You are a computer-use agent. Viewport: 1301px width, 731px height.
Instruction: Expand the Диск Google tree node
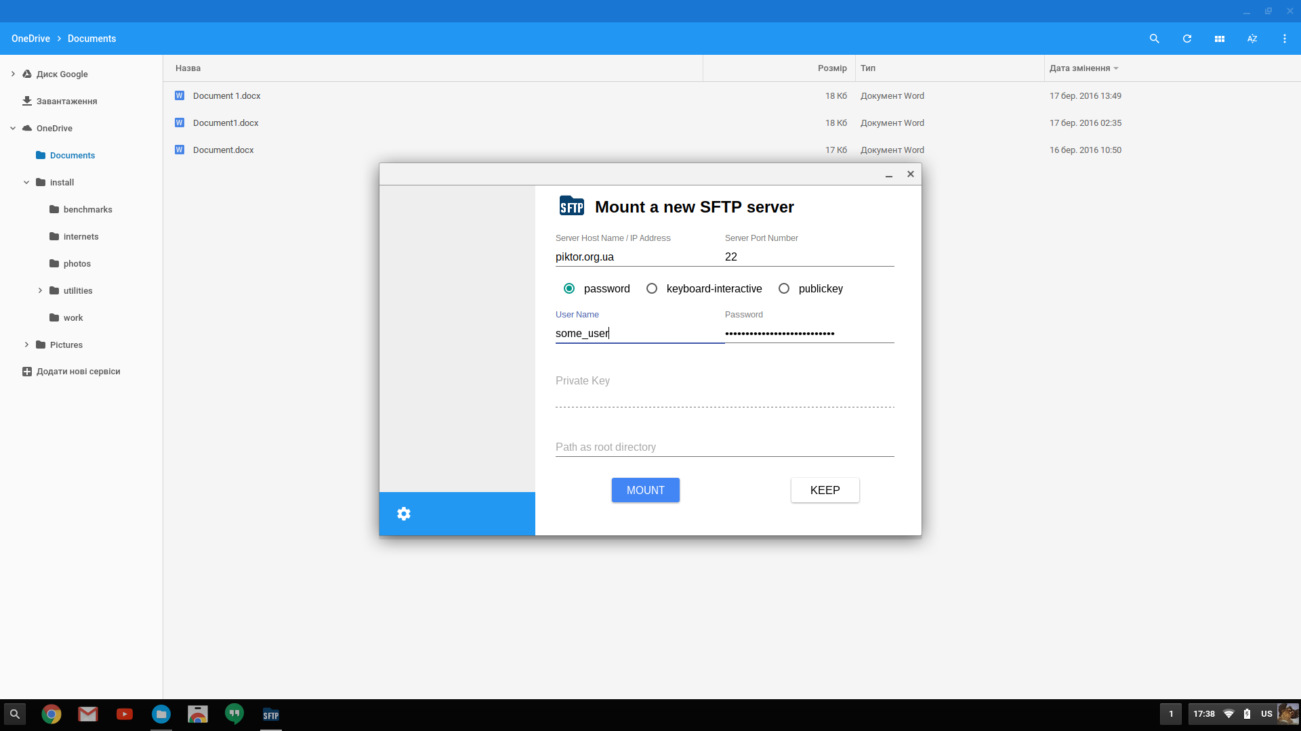click(13, 74)
